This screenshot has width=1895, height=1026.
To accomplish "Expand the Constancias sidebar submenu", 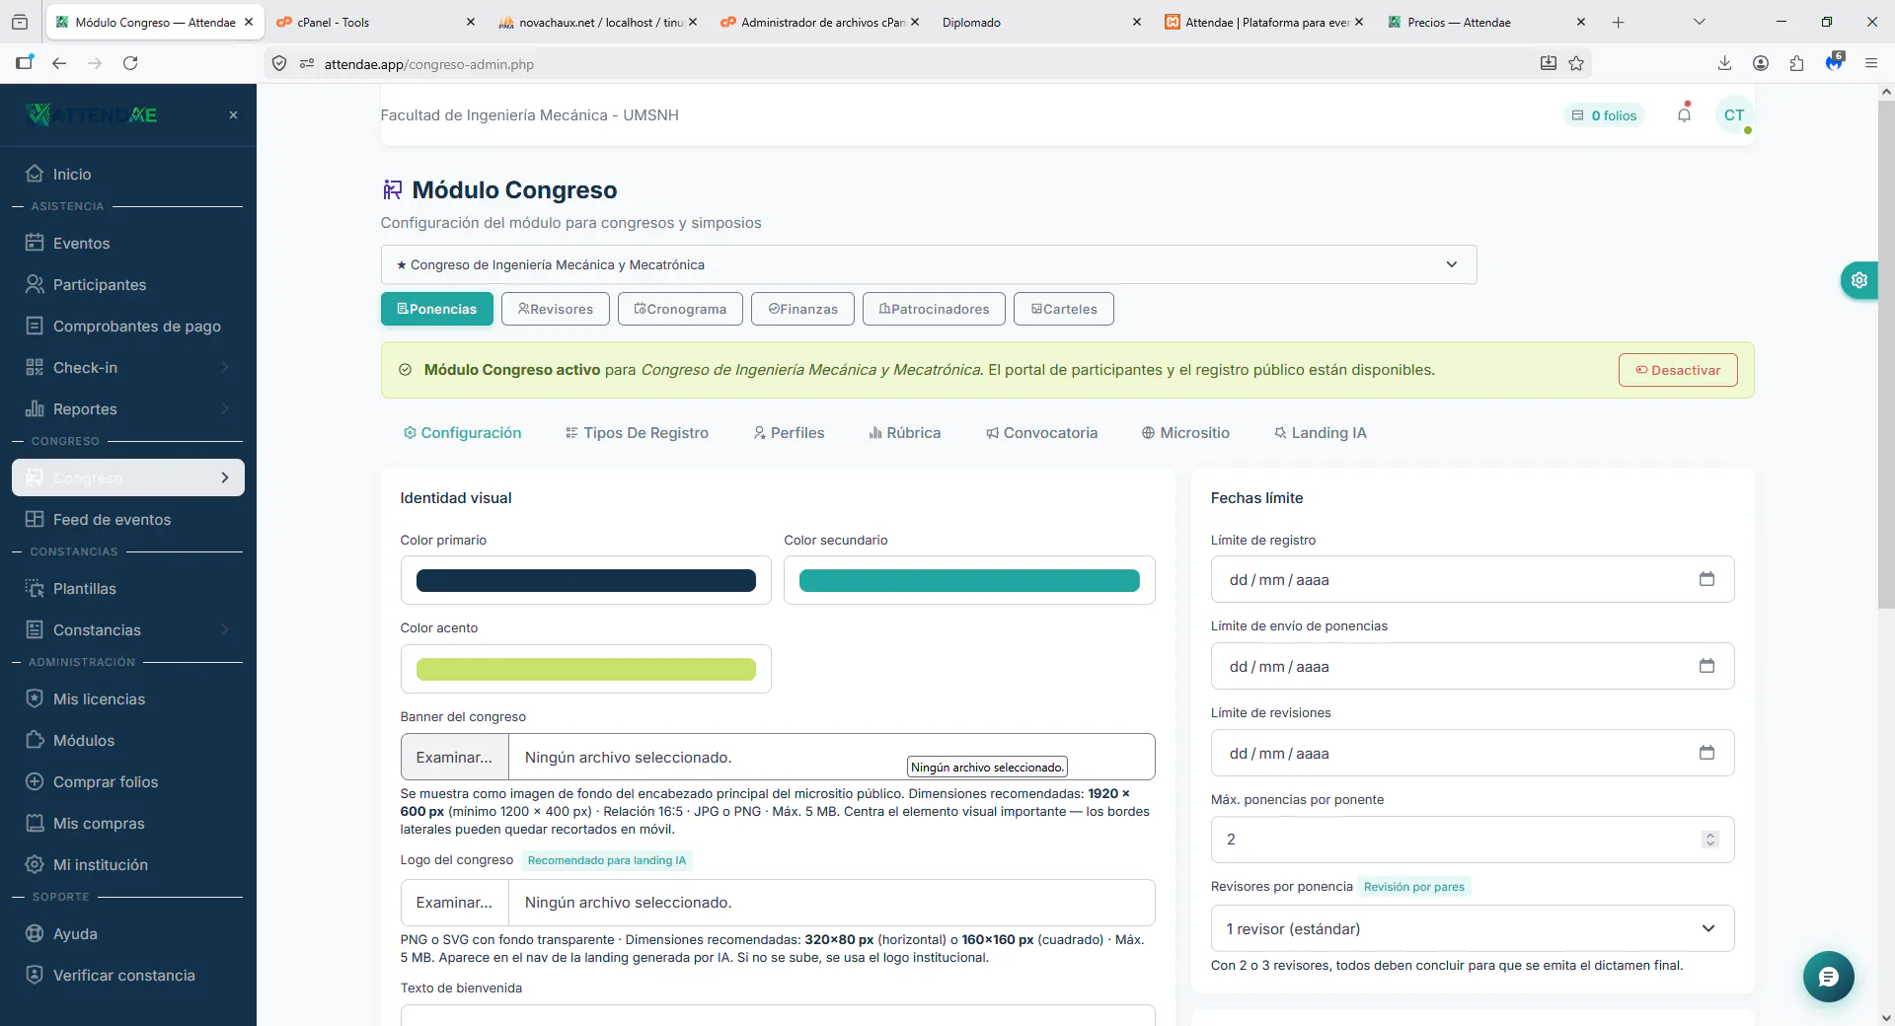I will (x=225, y=629).
